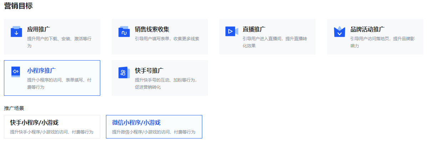Select the 品牌活动推广 goal title
427x141 pixels.
pyautogui.click(x=367, y=29)
